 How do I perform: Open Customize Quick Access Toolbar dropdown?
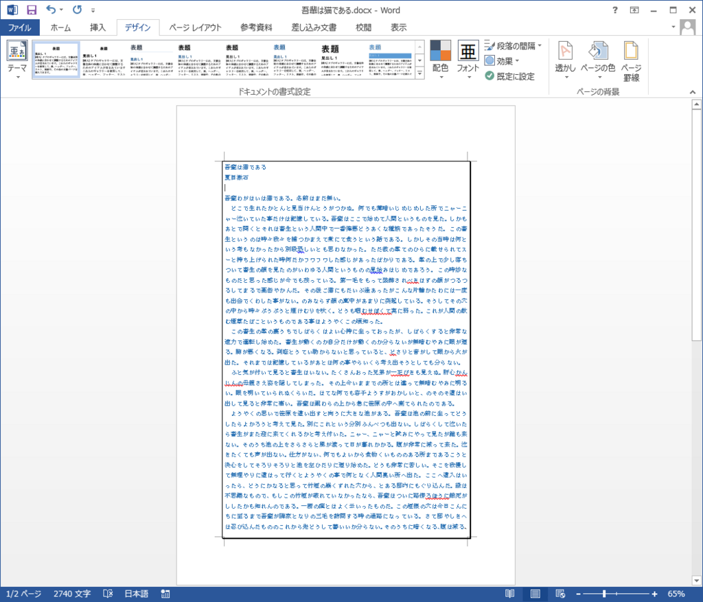point(93,10)
